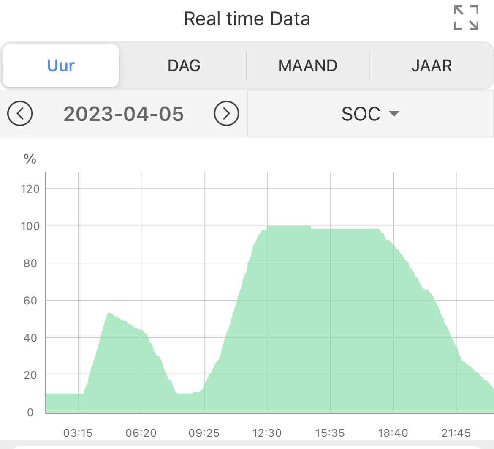494x449 pixels.
Task: Tap the Real time Data title
Action: point(247,19)
